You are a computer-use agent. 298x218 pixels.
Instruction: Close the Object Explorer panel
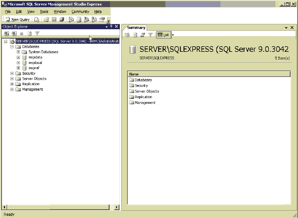116,26
